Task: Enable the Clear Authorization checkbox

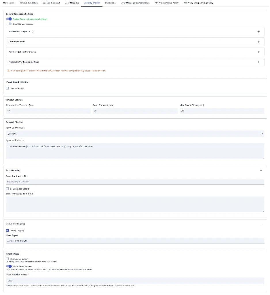Action: point(7,259)
